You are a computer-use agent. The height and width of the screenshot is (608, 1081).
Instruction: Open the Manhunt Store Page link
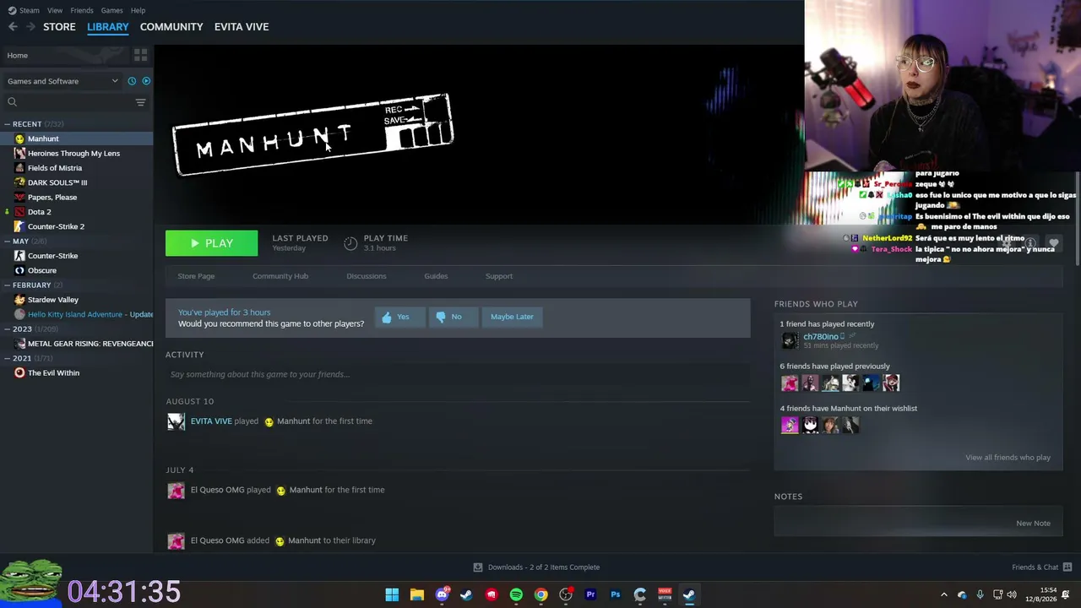click(196, 276)
